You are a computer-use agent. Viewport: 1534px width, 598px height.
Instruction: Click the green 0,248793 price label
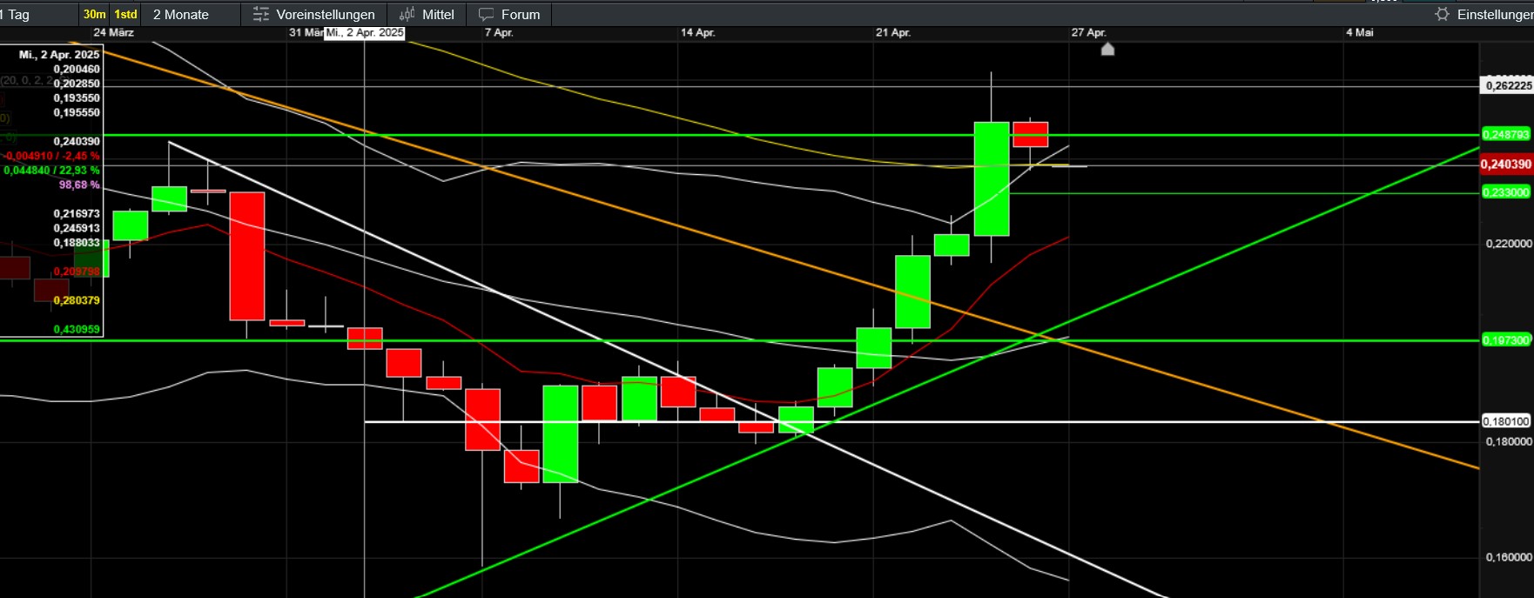click(1506, 134)
